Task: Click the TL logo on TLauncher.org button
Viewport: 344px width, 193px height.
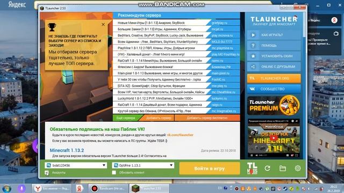Action: [x=252, y=78]
